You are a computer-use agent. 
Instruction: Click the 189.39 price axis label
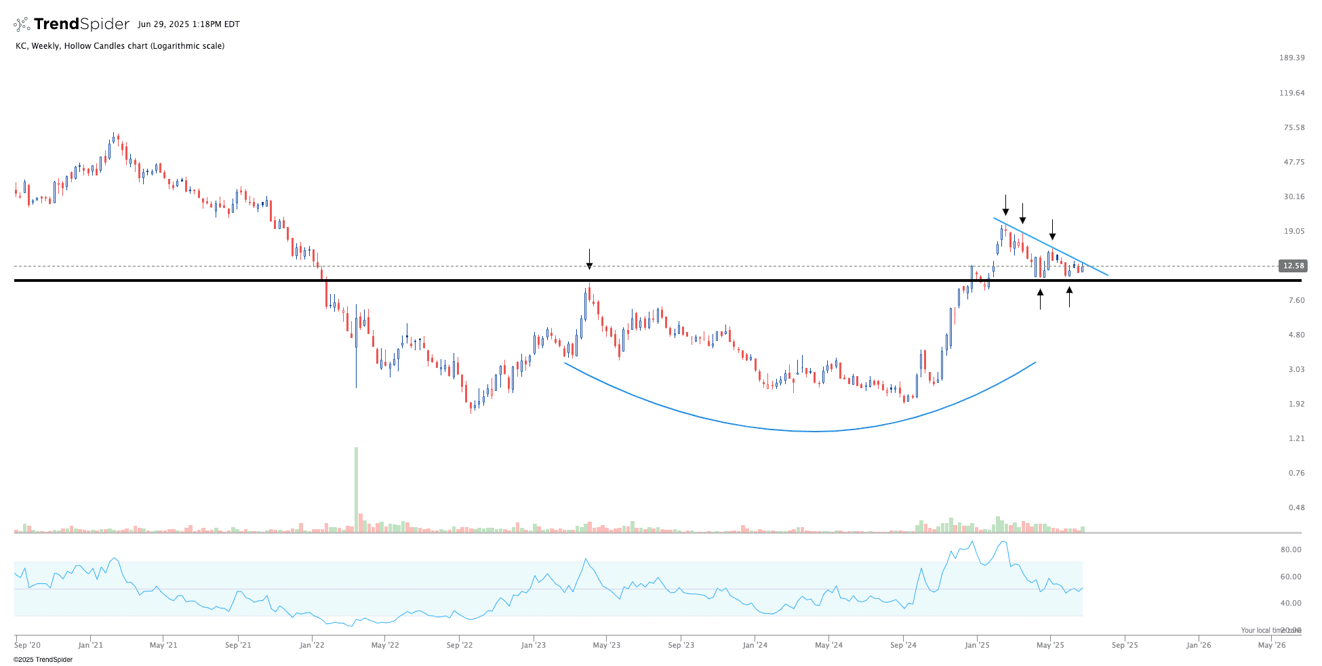tap(1291, 58)
